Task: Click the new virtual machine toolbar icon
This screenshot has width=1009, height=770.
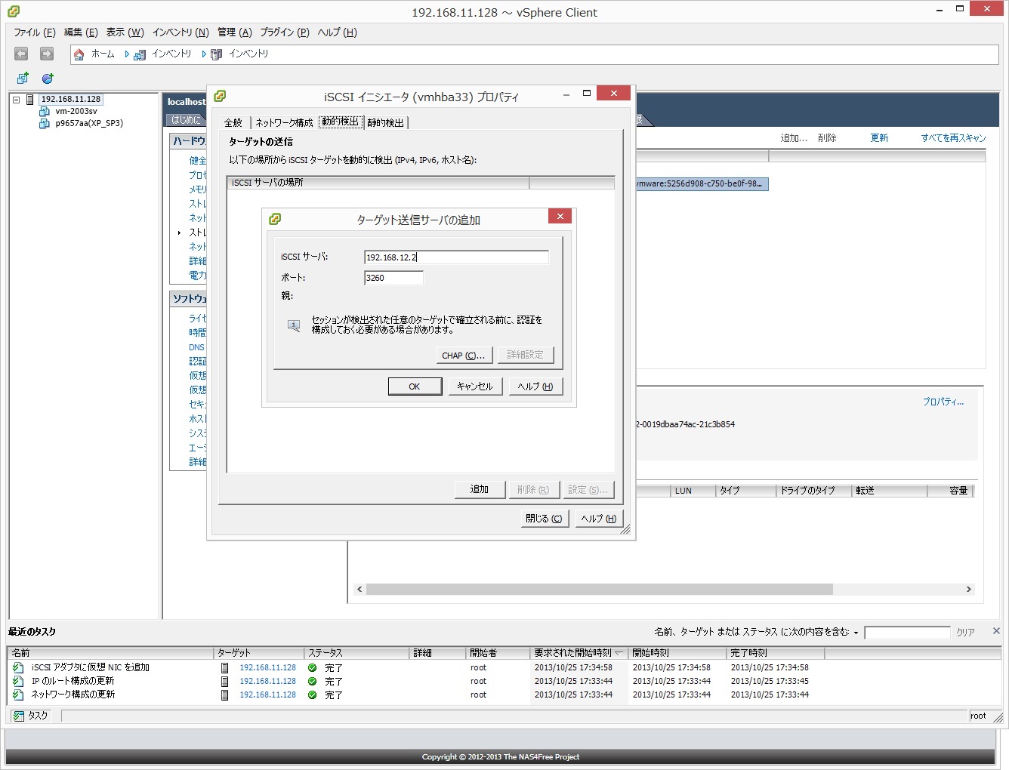Action: click(x=23, y=79)
